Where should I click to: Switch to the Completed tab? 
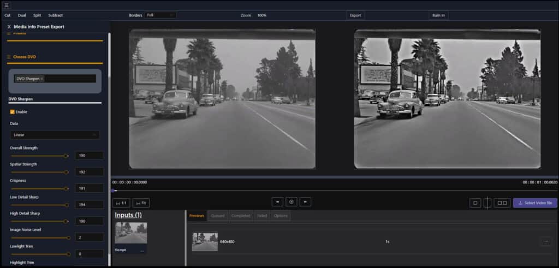[241, 216]
